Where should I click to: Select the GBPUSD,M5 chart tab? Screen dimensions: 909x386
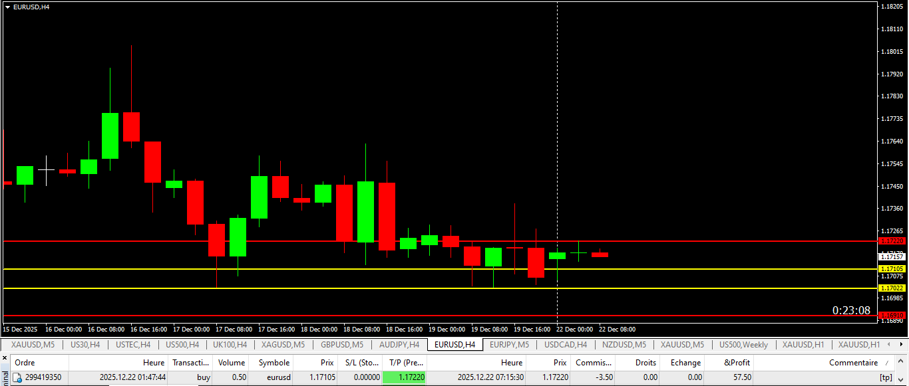click(x=342, y=345)
